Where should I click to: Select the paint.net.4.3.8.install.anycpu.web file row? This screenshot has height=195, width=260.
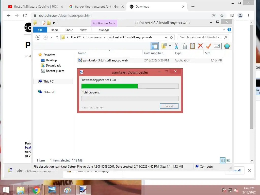(x=150, y=60)
